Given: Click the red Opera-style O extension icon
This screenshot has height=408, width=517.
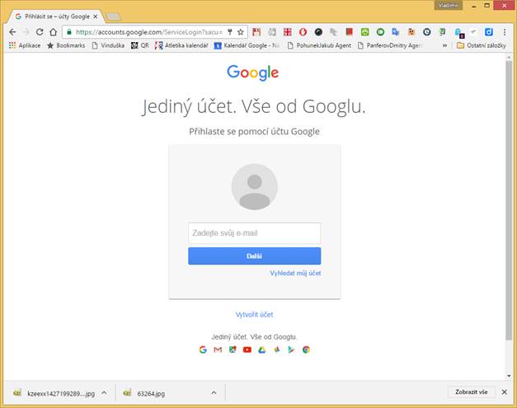Looking at the screenshot, I should coord(303,32).
